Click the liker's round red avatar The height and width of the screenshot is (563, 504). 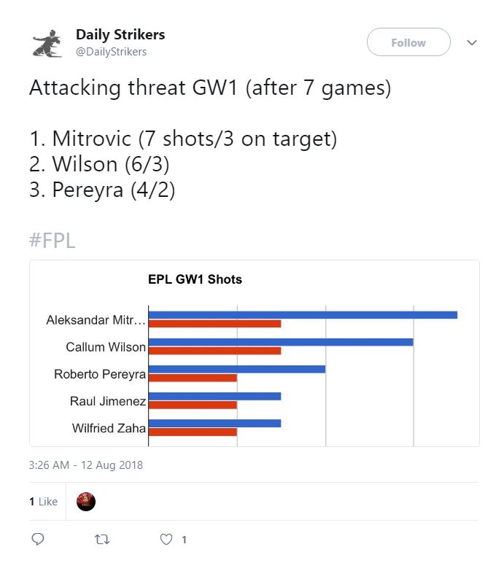pyautogui.click(x=86, y=501)
